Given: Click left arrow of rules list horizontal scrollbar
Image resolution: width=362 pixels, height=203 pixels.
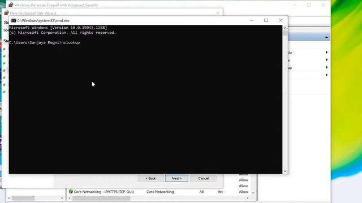Looking at the screenshot, I should pos(70,198).
